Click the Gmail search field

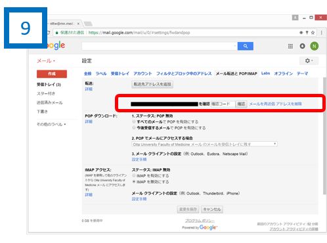tap(160, 46)
